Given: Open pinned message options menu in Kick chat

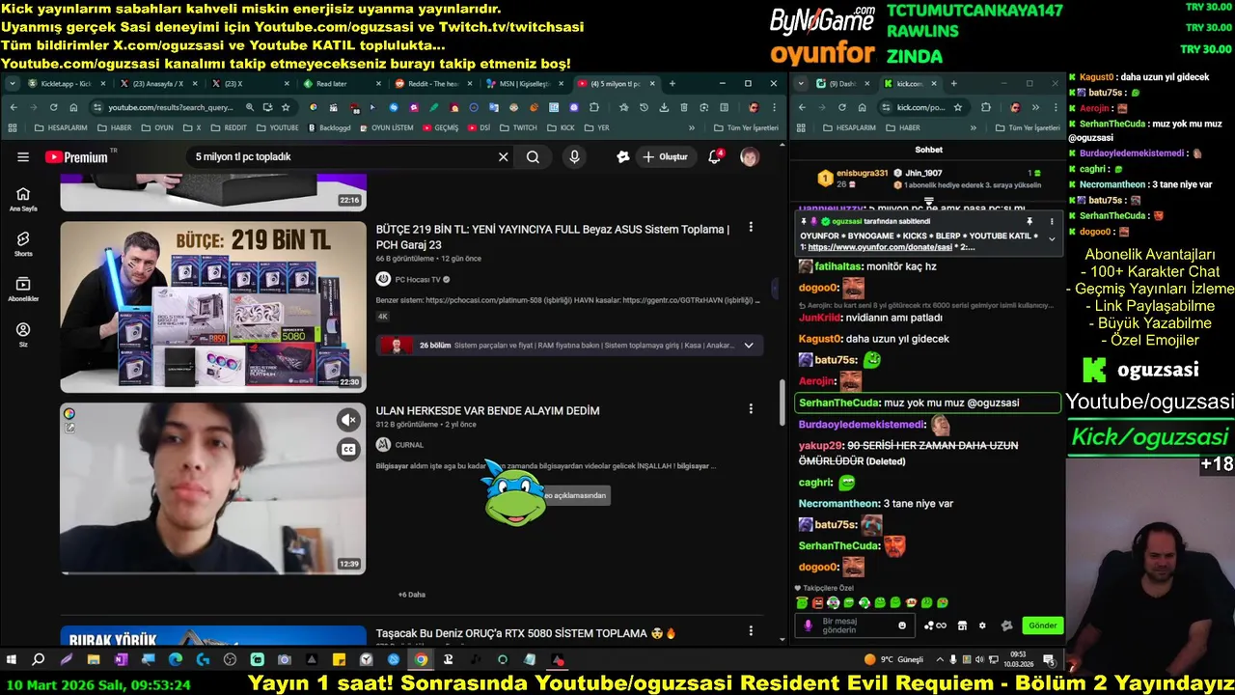Looking at the screenshot, I should [1052, 222].
